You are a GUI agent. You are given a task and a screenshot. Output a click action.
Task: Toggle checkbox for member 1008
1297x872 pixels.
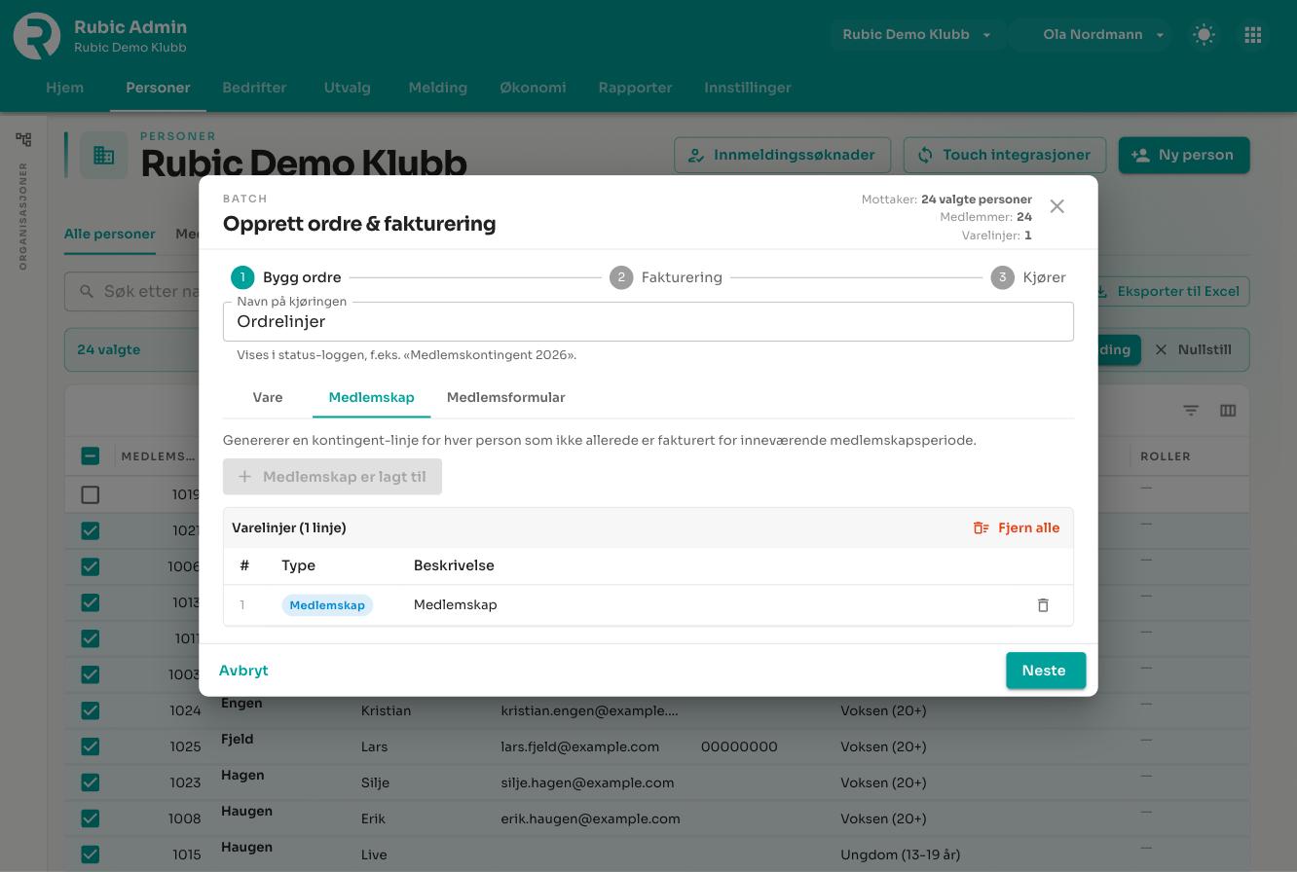(91, 818)
